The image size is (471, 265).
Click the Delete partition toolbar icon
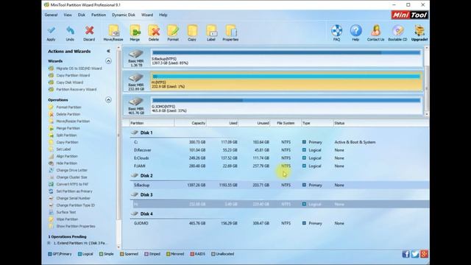tap(154, 31)
